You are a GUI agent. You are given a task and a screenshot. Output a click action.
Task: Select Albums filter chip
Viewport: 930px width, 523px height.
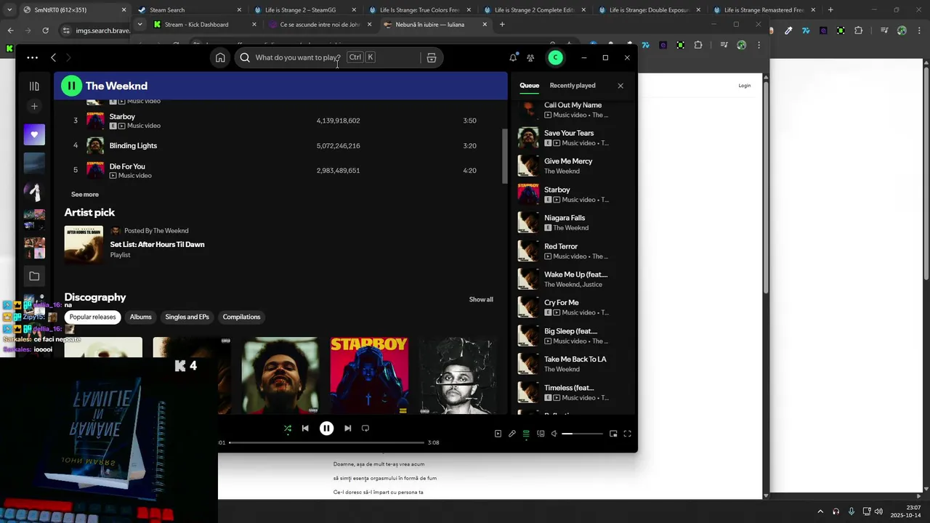coord(140,317)
